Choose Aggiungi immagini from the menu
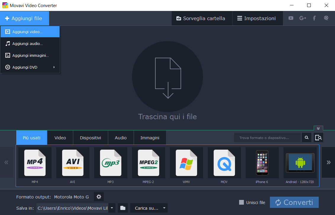 click(x=30, y=55)
